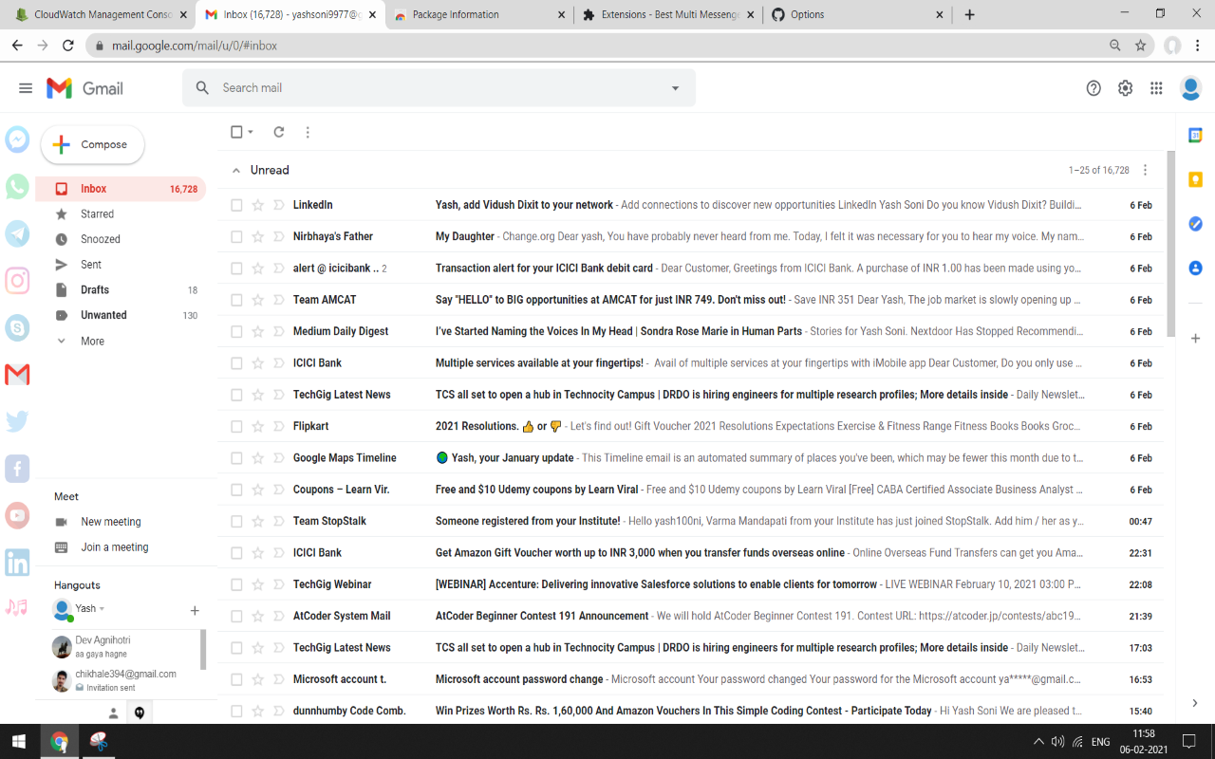
Task: Open Yash Hangouts status dropdown
Action: click(103, 609)
